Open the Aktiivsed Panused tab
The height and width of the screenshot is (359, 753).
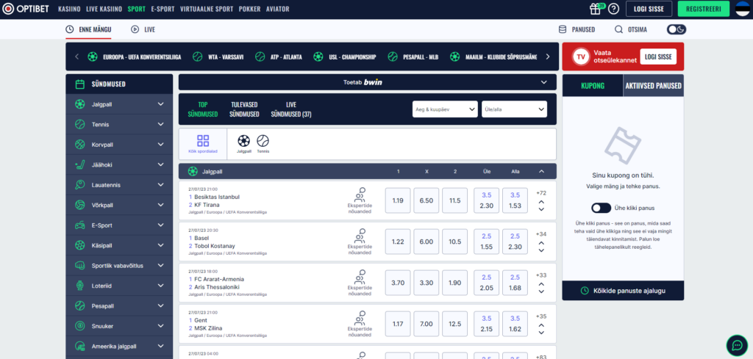tap(653, 86)
